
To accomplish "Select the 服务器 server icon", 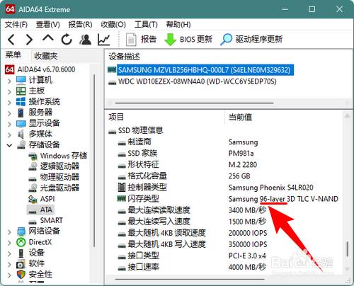I will [x=21, y=113].
